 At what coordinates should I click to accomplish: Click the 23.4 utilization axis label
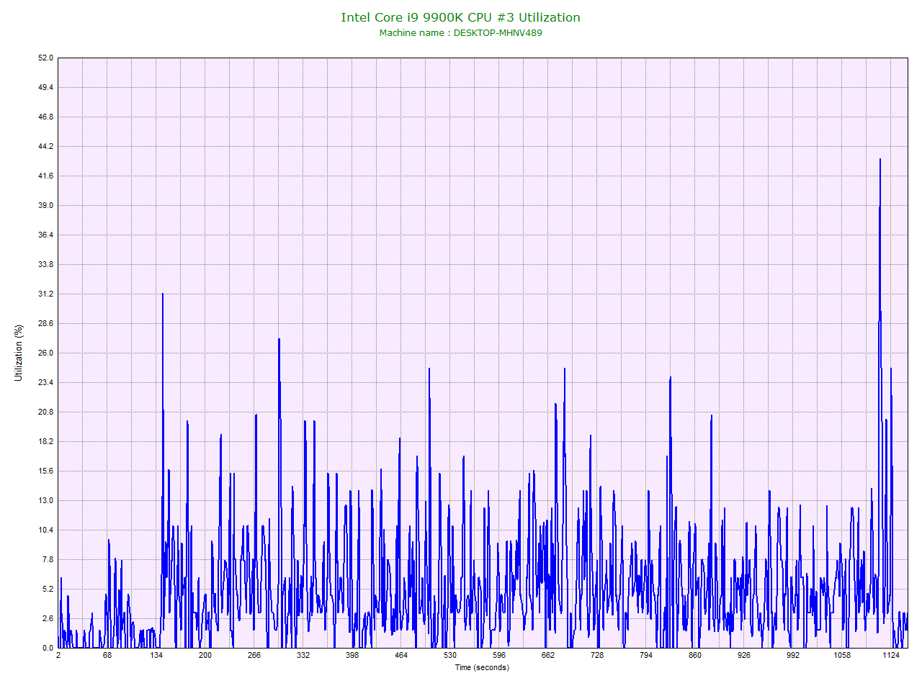46,382
